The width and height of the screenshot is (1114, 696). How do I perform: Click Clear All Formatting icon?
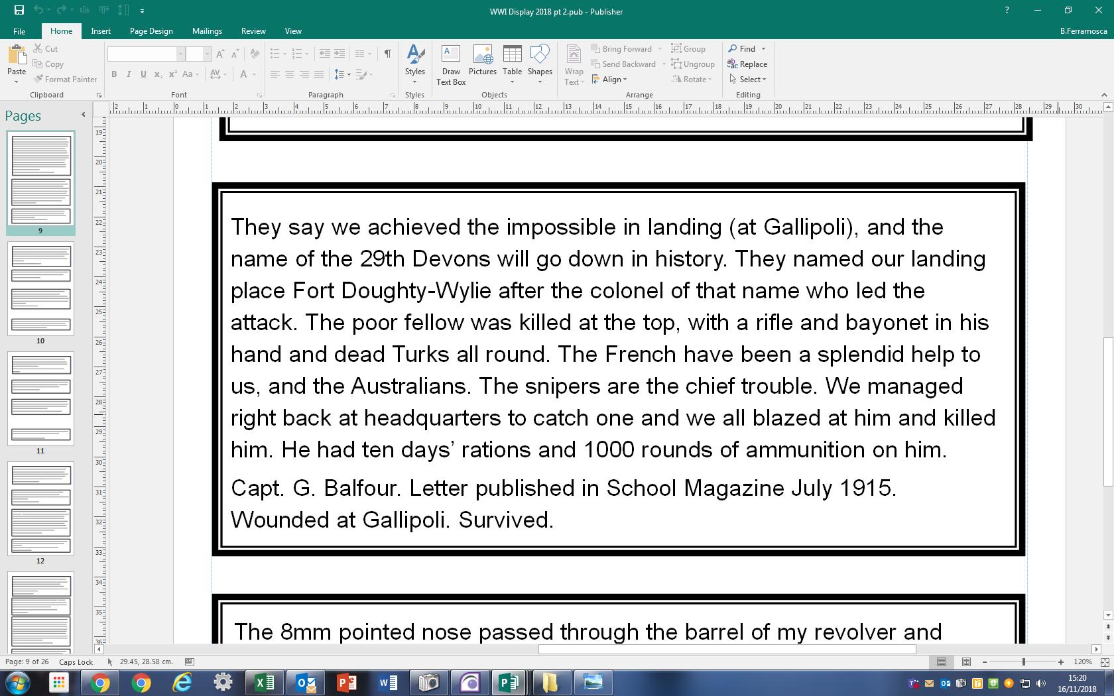[255, 54]
